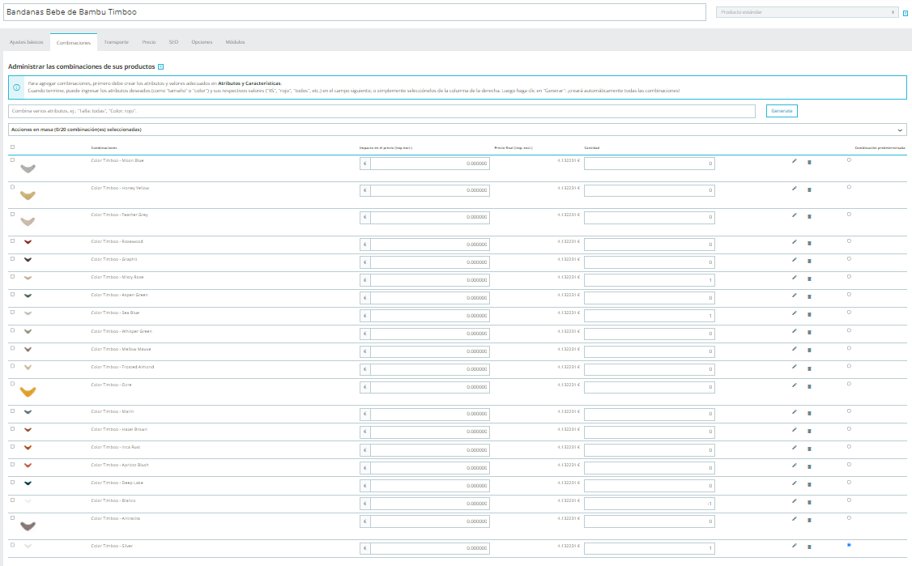
Task: Click Color Timboo - Whisper Green label
Action: [121, 331]
